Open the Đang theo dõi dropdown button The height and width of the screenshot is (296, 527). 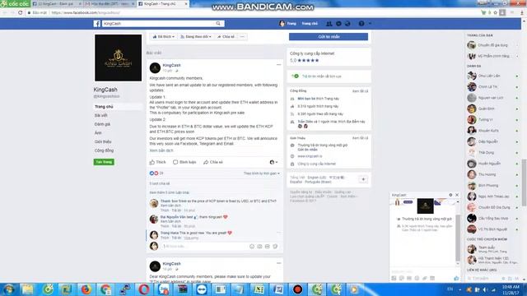[x=196, y=36]
